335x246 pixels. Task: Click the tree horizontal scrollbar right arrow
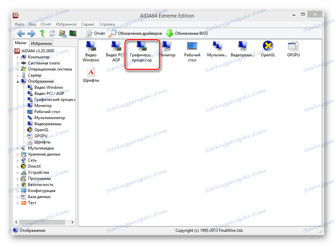click(73, 222)
